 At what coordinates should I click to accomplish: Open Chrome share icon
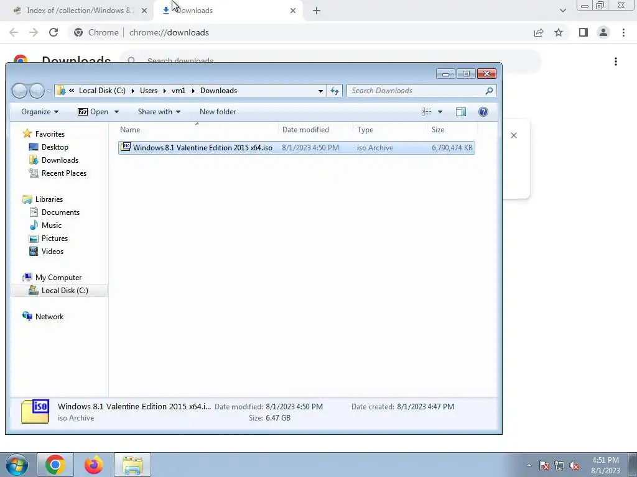click(539, 32)
